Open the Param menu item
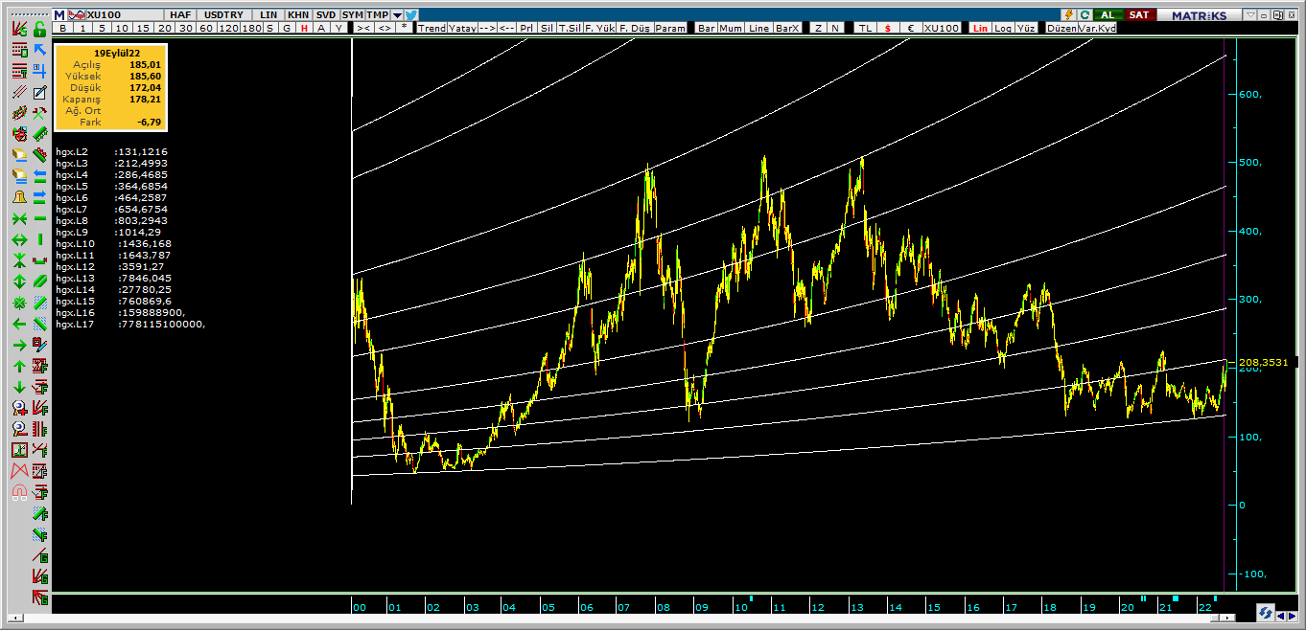The width and height of the screenshot is (1306, 630). pyautogui.click(x=670, y=28)
